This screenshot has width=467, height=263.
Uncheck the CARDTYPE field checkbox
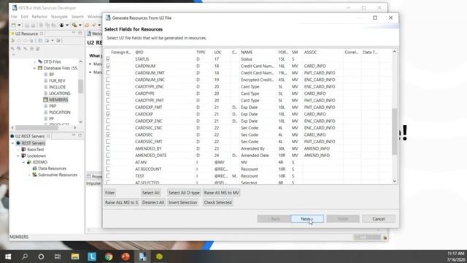click(108, 94)
